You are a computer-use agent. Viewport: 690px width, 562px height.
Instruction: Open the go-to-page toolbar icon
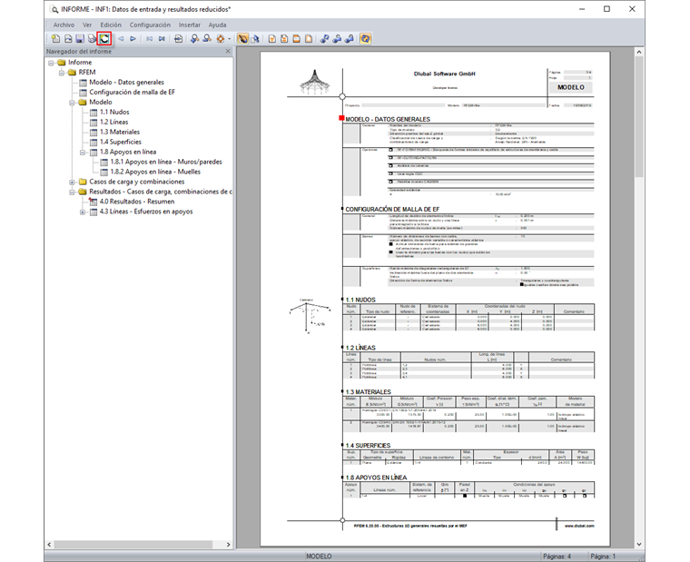pyautogui.click(x=178, y=39)
